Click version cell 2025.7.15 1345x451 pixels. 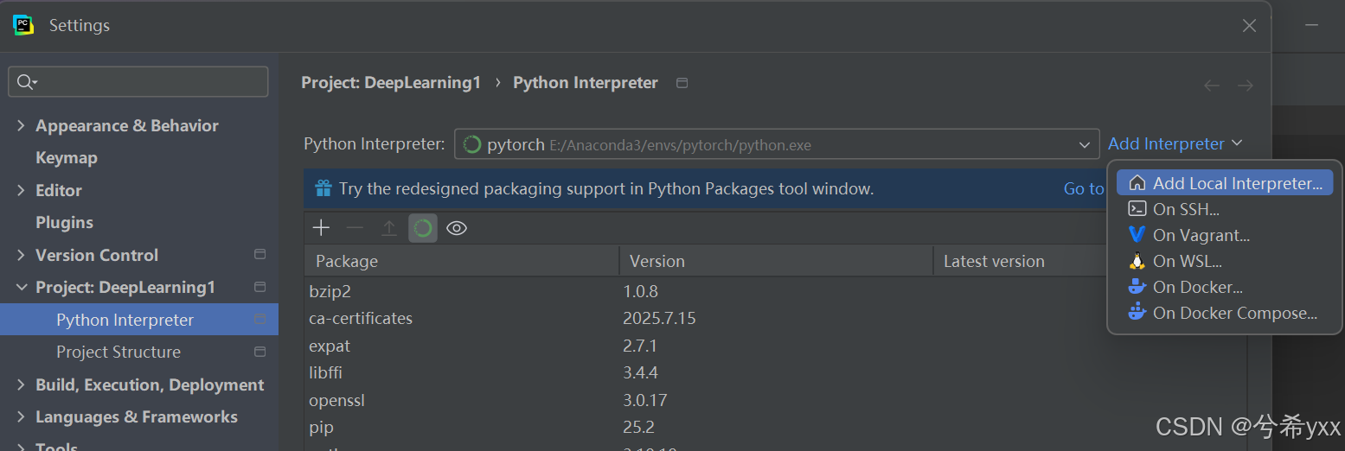click(x=659, y=319)
